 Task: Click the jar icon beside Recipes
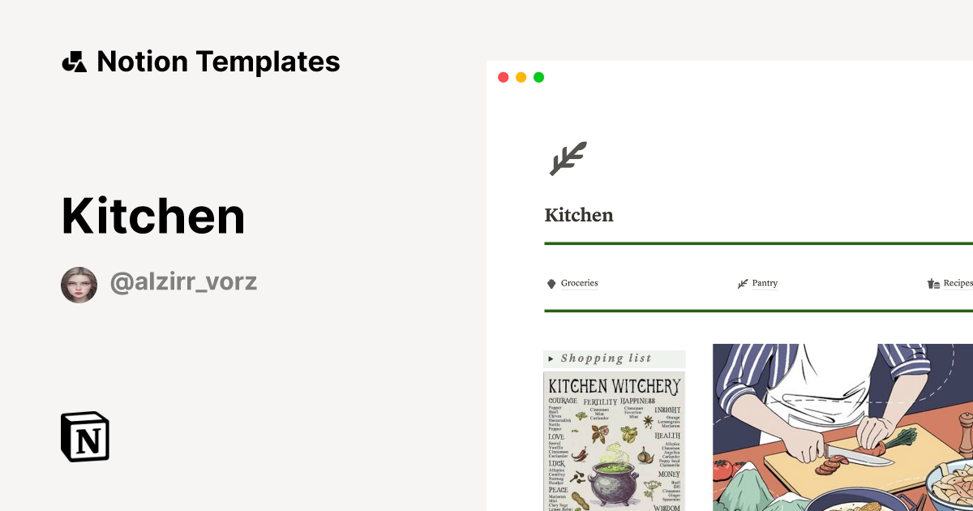932,283
